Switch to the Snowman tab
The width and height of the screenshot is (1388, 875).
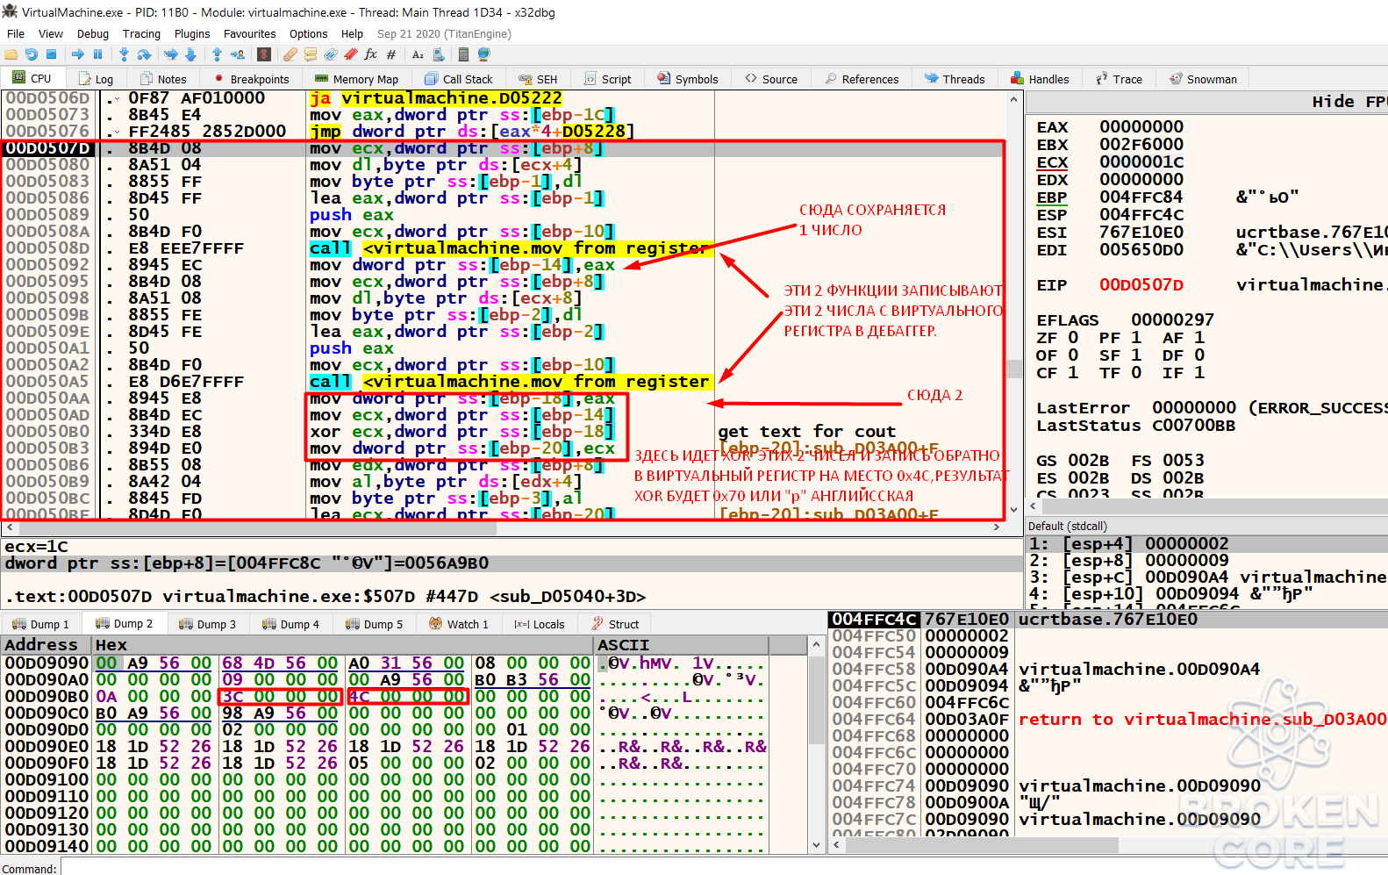1203,79
